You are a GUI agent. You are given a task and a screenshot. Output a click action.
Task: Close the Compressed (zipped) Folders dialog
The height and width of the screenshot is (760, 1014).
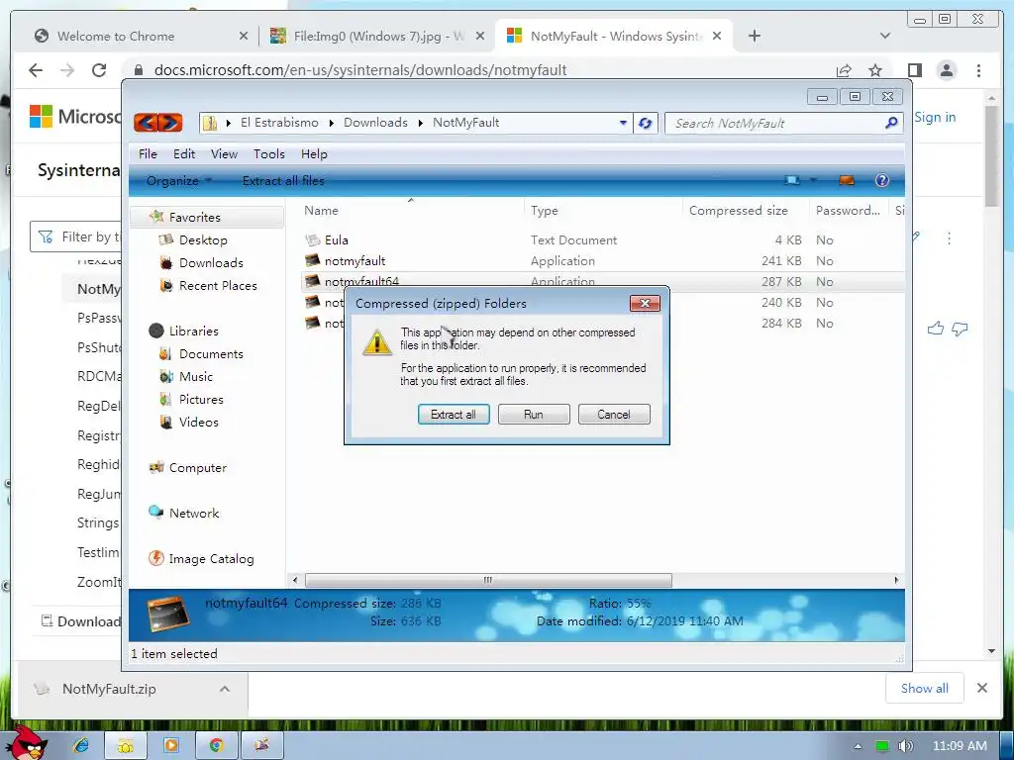click(x=645, y=303)
